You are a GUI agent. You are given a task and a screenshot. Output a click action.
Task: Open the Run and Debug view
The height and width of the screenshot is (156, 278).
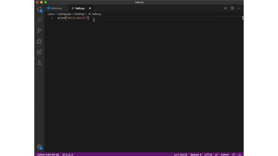tap(40, 42)
